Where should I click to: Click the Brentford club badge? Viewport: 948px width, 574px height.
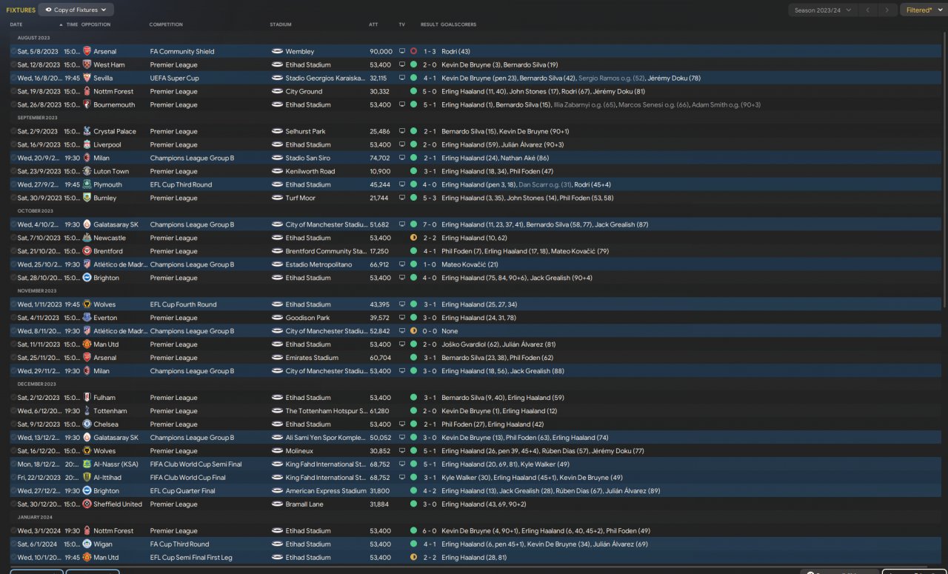tap(87, 252)
